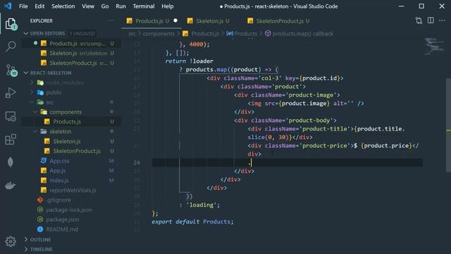Open the Explorer view in the activity bar
This screenshot has width=451, height=254.
(11, 24)
